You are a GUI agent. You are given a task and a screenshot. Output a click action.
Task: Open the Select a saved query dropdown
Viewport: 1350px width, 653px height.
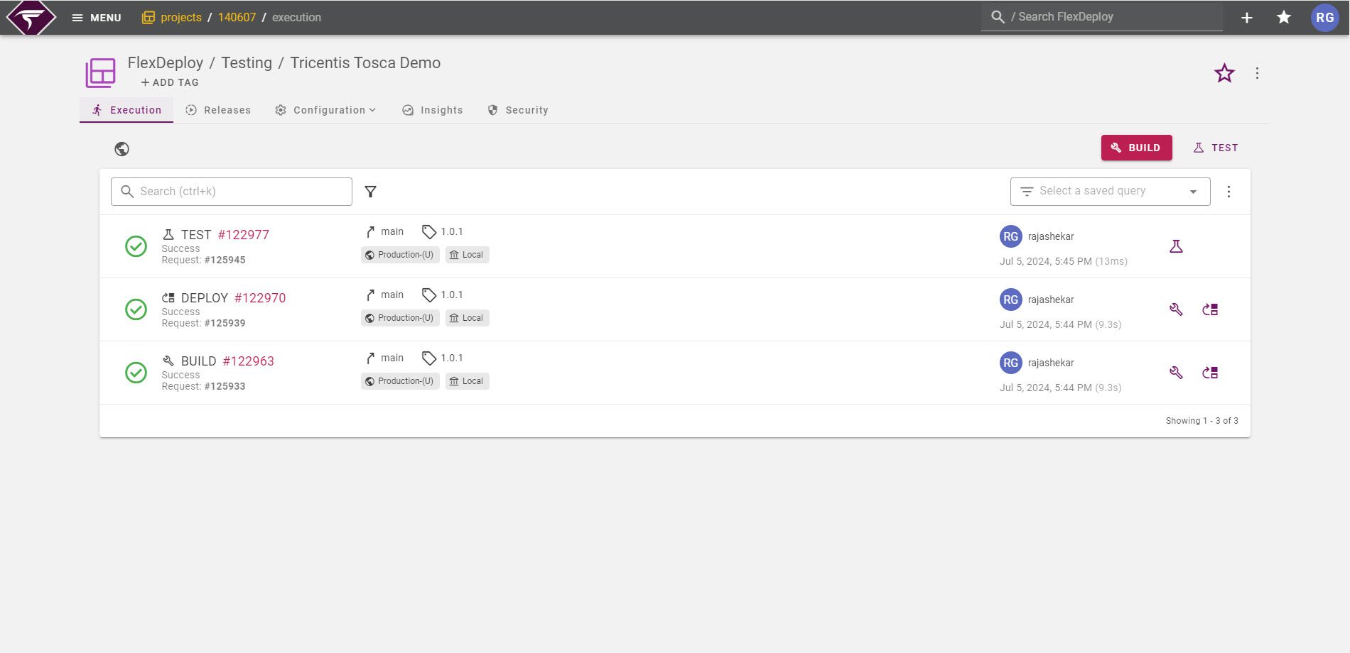[x=1110, y=191]
